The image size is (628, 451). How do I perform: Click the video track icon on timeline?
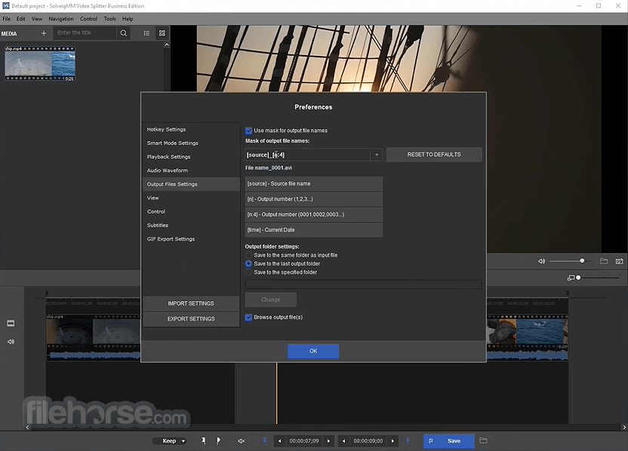tap(11, 323)
